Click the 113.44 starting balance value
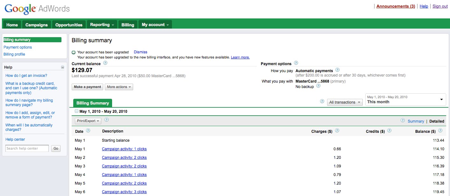This screenshot has width=450, height=196. coord(438,140)
